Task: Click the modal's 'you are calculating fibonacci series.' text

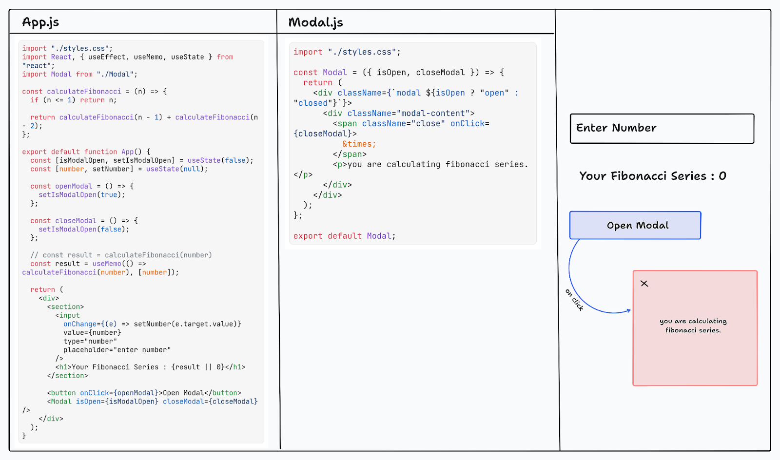Action: pos(693,326)
